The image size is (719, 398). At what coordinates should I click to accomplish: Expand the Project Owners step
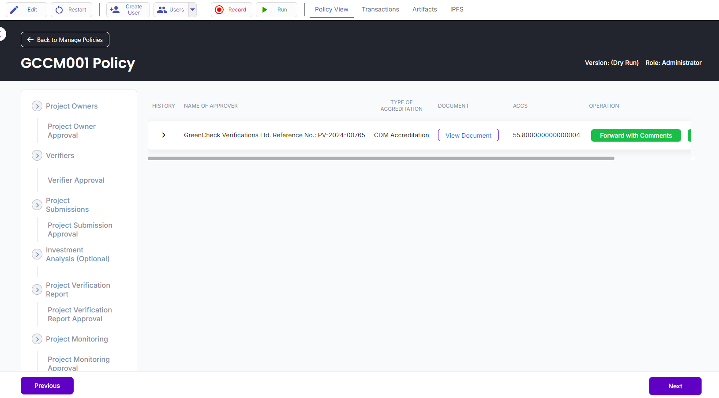pyautogui.click(x=37, y=106)
